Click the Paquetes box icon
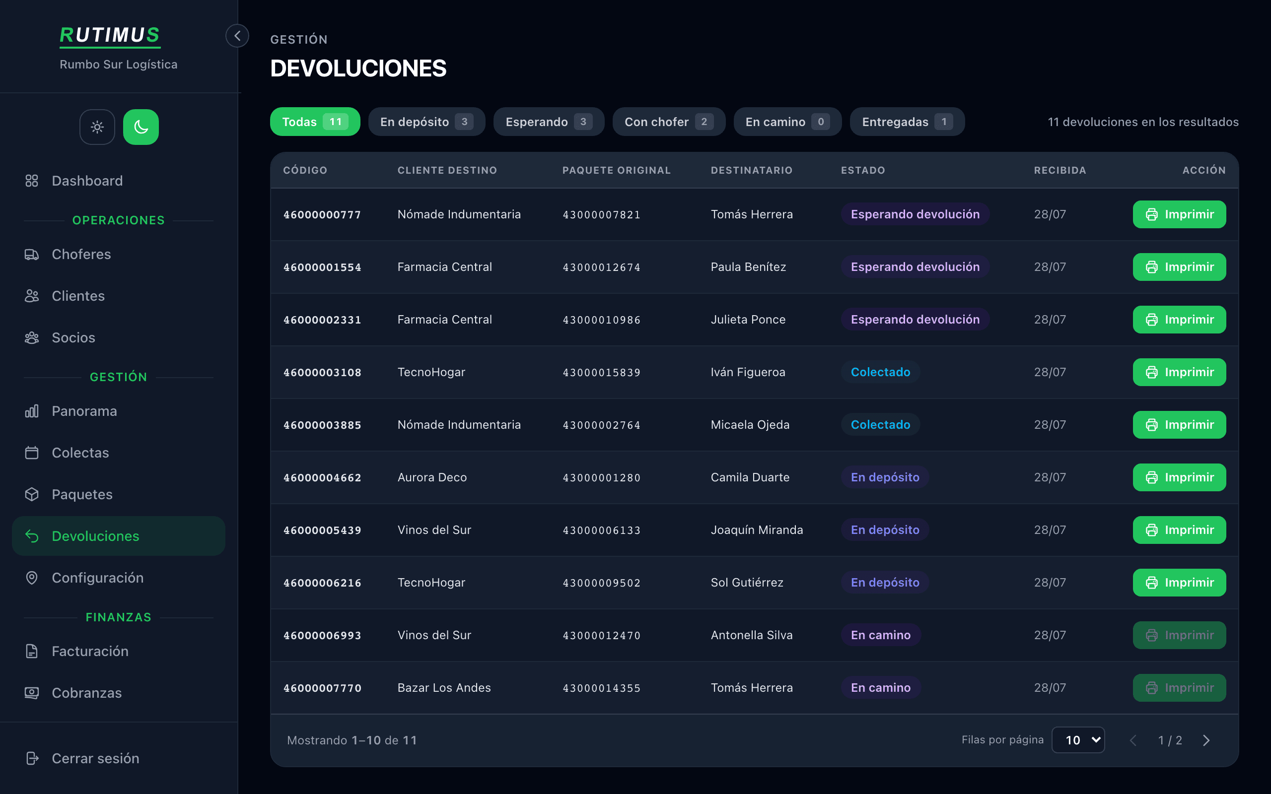Screen dimensions: 1271x794 32,494
